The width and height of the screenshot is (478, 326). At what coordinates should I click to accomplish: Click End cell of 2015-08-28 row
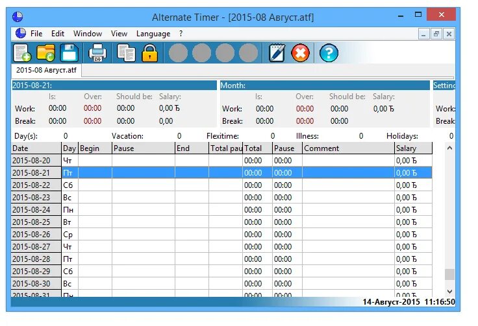point(192,259)
